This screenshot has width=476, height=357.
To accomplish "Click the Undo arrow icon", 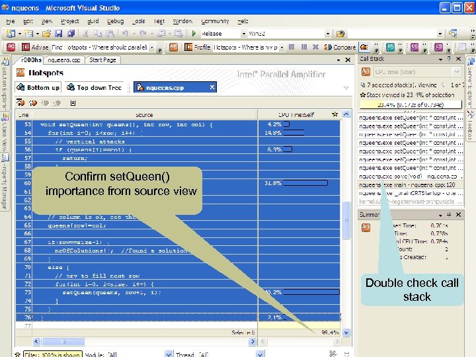I will [x=125, y=34].
